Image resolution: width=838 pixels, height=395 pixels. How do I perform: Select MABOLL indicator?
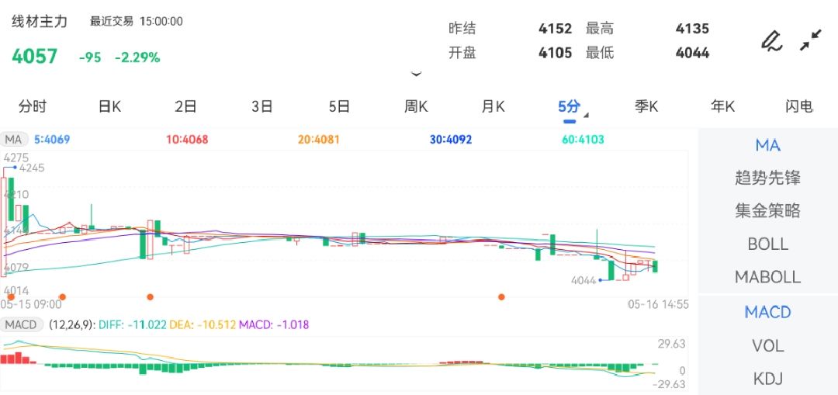(767, 277)
